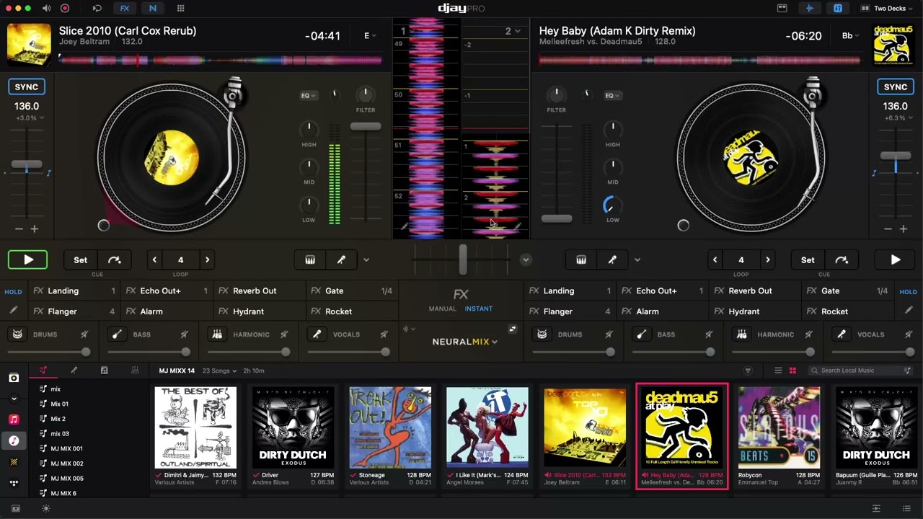Click the center crossfader handle
Screen dimensions: 923x519
pos(463,259)
